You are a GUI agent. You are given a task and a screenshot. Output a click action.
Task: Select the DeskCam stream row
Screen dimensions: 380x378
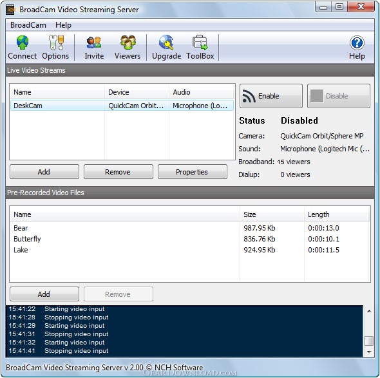pyautogui.click(x=122, y=106)
